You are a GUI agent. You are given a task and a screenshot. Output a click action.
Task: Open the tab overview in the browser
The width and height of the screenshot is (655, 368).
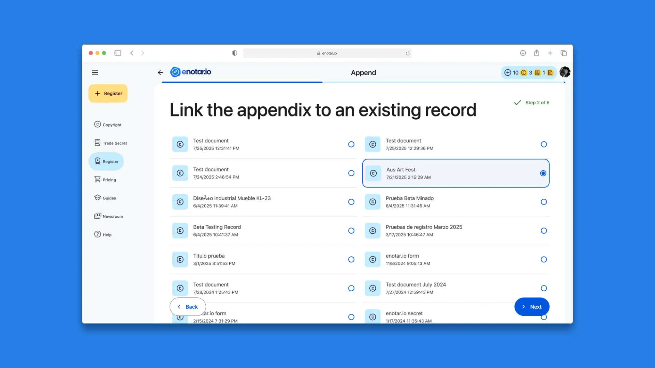pos(564,53)
